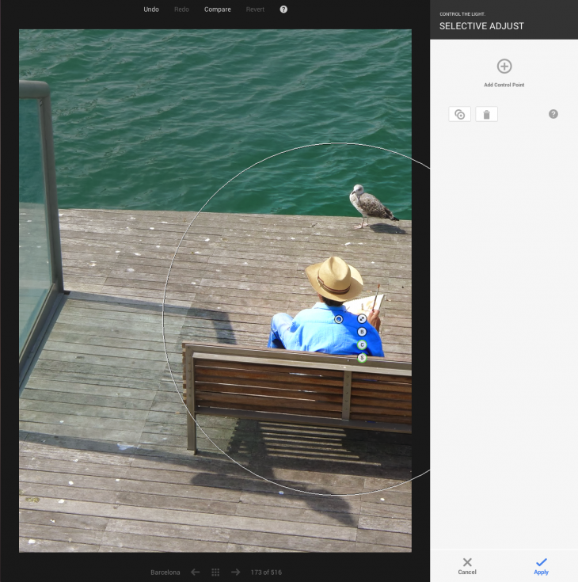Screen dimensions: 578x582
Task: Apply the selective adjustment
Action: (x=541, y=566)
